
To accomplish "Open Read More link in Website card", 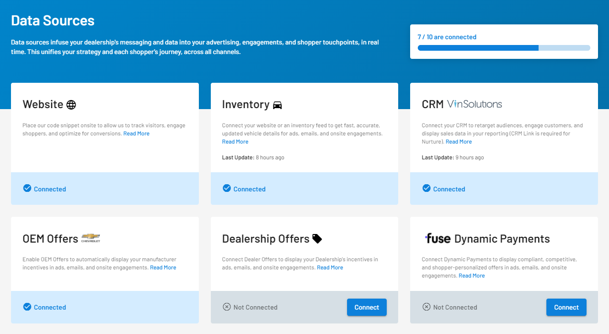I will coord(136,134).
